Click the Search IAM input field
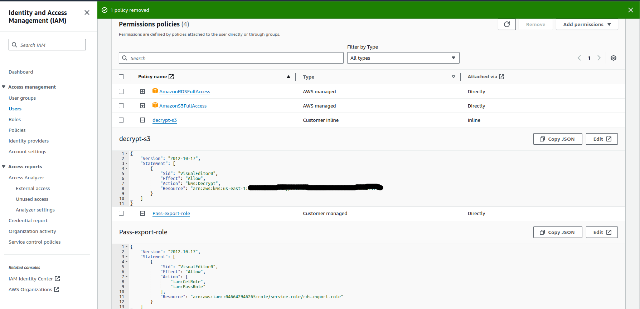 (x=47, y=45)
